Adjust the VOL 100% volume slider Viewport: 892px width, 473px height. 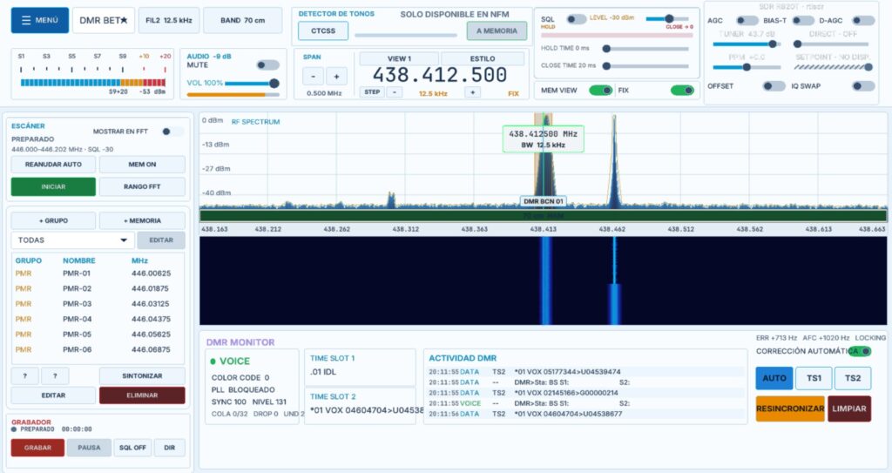pos(252,84)
